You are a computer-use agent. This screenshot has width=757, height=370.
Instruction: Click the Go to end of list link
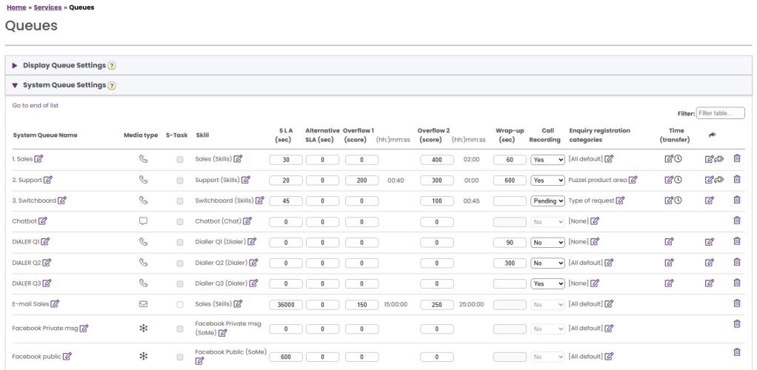pyautogui.click(x=36, y=105)
